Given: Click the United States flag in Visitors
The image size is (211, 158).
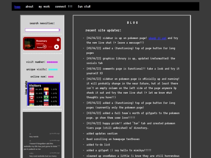Looking at the screenshot, I should [x=32, y=89].
